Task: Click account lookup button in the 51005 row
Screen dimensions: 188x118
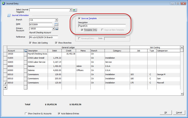Action: tap(26, 58)
